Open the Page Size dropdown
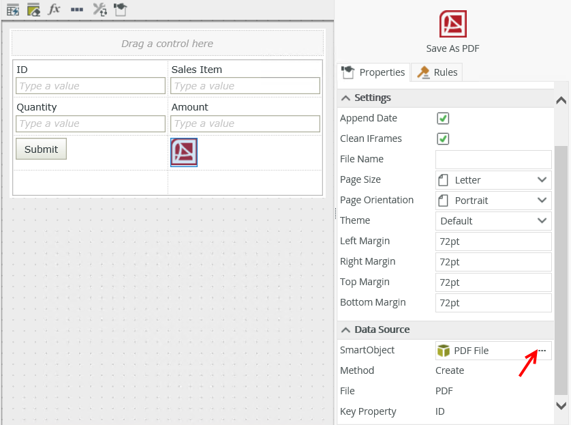 (x=493, y=179)
